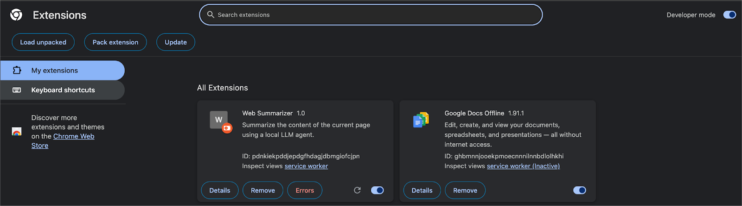The height and width of the screenshot is (206, 742).
Task: Click the search magnifier icon
Action: coord(211,15)
